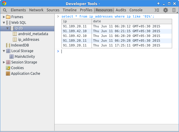
Task: Click the IndexedDB database icon
Action: (x=8, y=45)
